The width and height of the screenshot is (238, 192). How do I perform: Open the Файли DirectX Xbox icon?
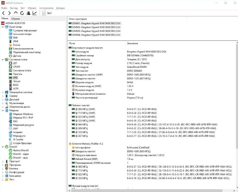10,150
